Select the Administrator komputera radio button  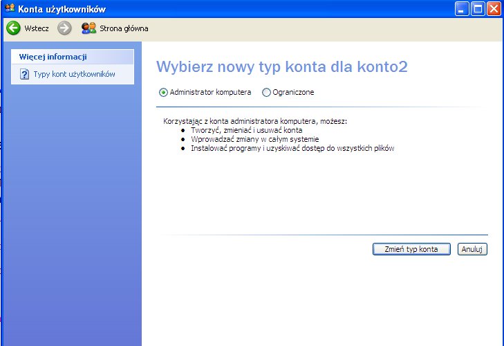point(164,92)
